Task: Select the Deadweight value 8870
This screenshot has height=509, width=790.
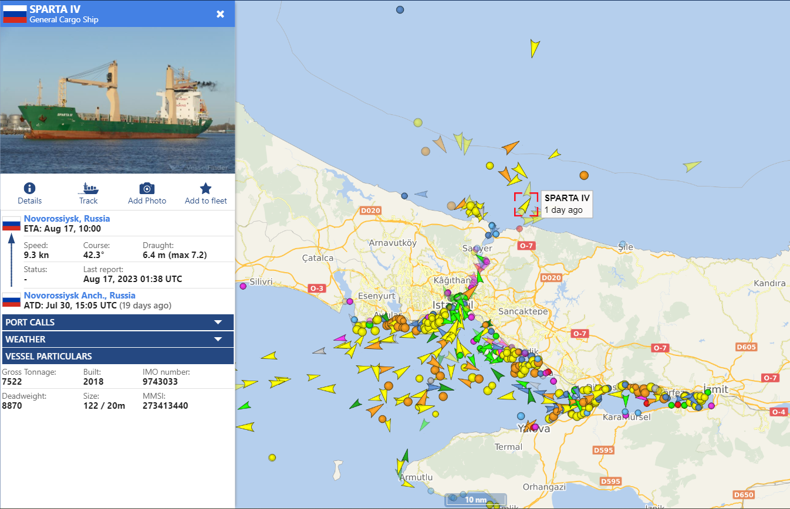Action: pyautogui.click(x=12, y=405)
